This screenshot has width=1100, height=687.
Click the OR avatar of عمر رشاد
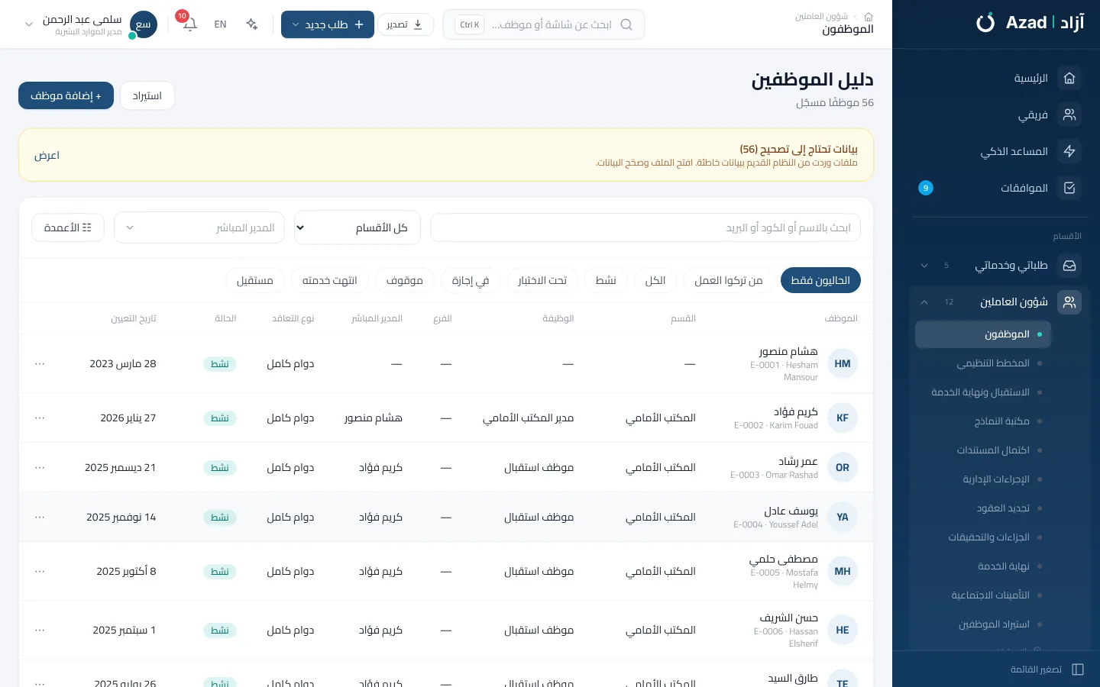tap(843, 468)
